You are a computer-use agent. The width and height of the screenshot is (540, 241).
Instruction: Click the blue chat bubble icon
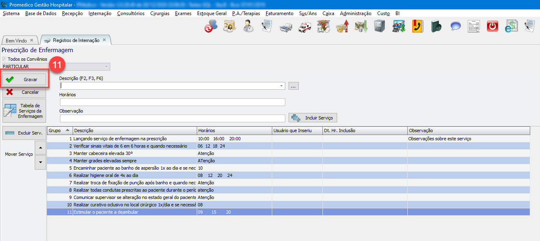pyautogui.click(x=456, y=27)
